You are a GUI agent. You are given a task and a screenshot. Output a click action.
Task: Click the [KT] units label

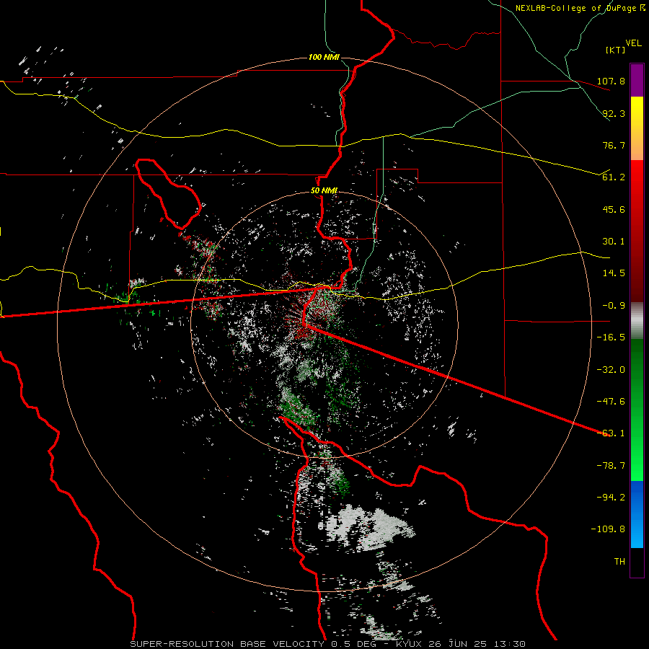tap(616, 50)
